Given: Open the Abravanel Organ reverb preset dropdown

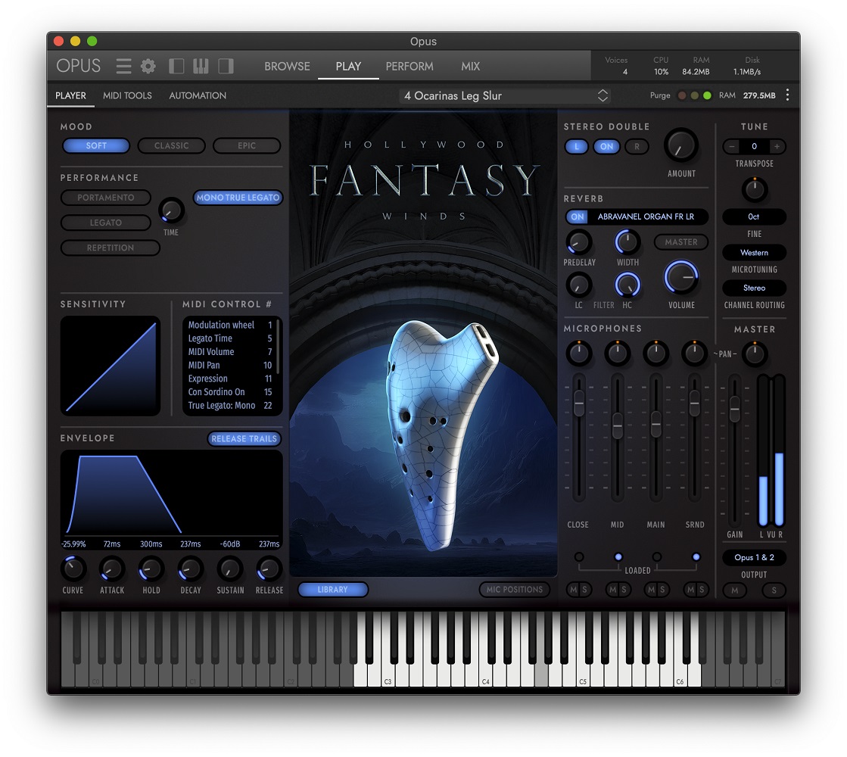Looking at the screenshot, I should coord(646,217).
